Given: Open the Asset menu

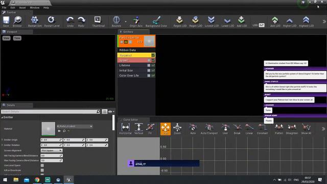Looking at the screenshot, I should click(x=22, y=8).
